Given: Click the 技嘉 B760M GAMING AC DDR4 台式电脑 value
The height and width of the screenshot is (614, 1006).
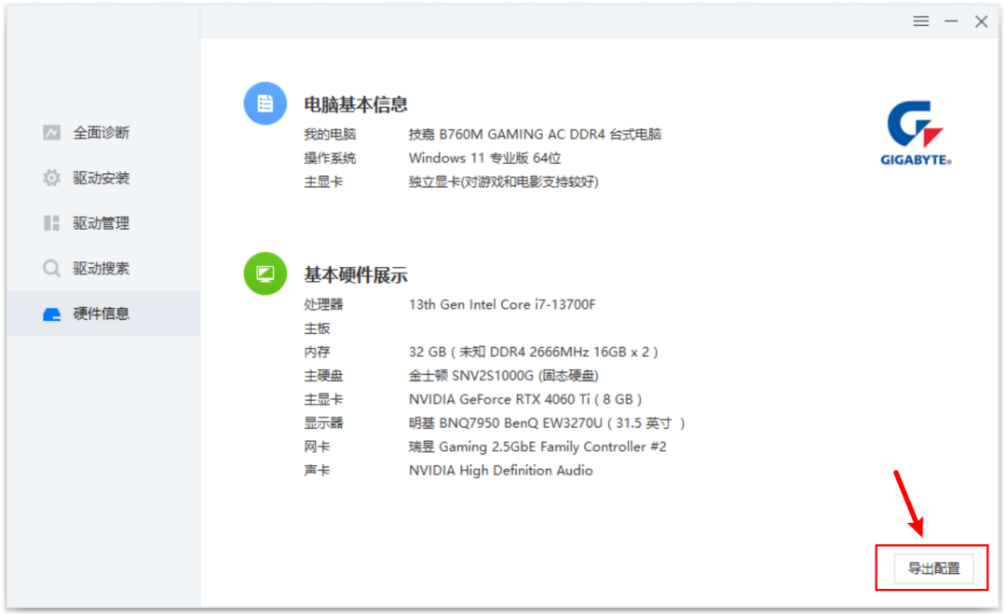Looking at the screenshot, I should coord(535,134).
